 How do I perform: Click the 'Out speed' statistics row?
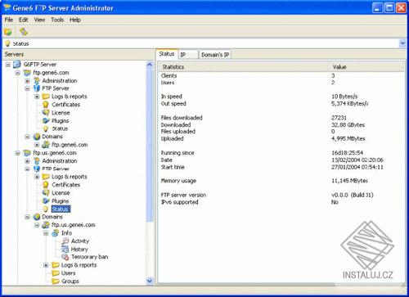281,104
